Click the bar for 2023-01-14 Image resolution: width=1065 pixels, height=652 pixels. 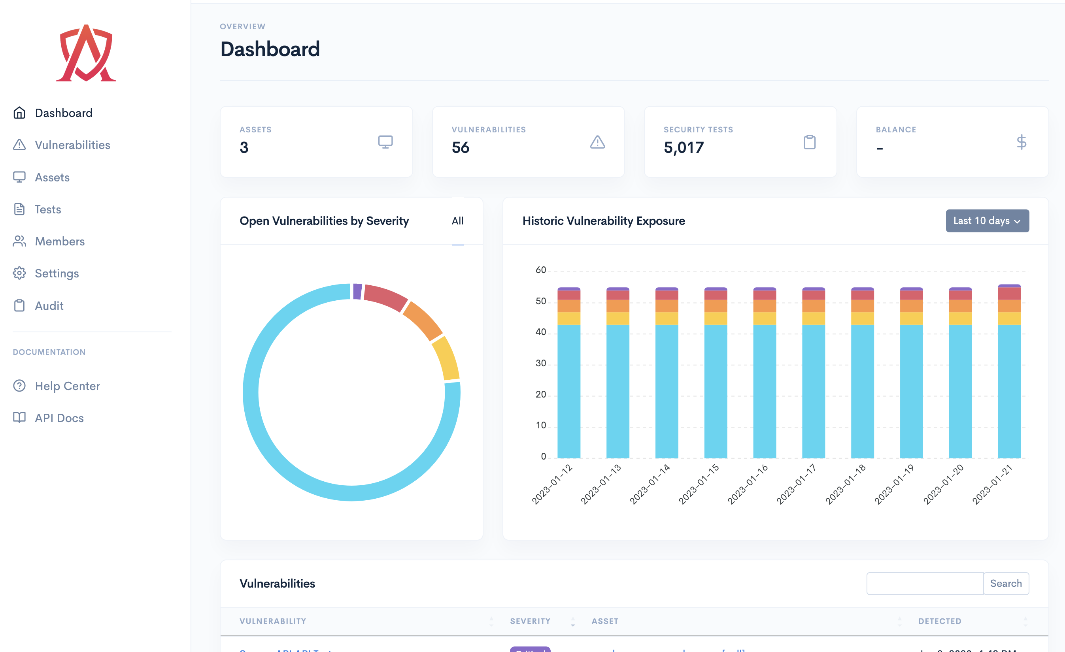point(667,373)
